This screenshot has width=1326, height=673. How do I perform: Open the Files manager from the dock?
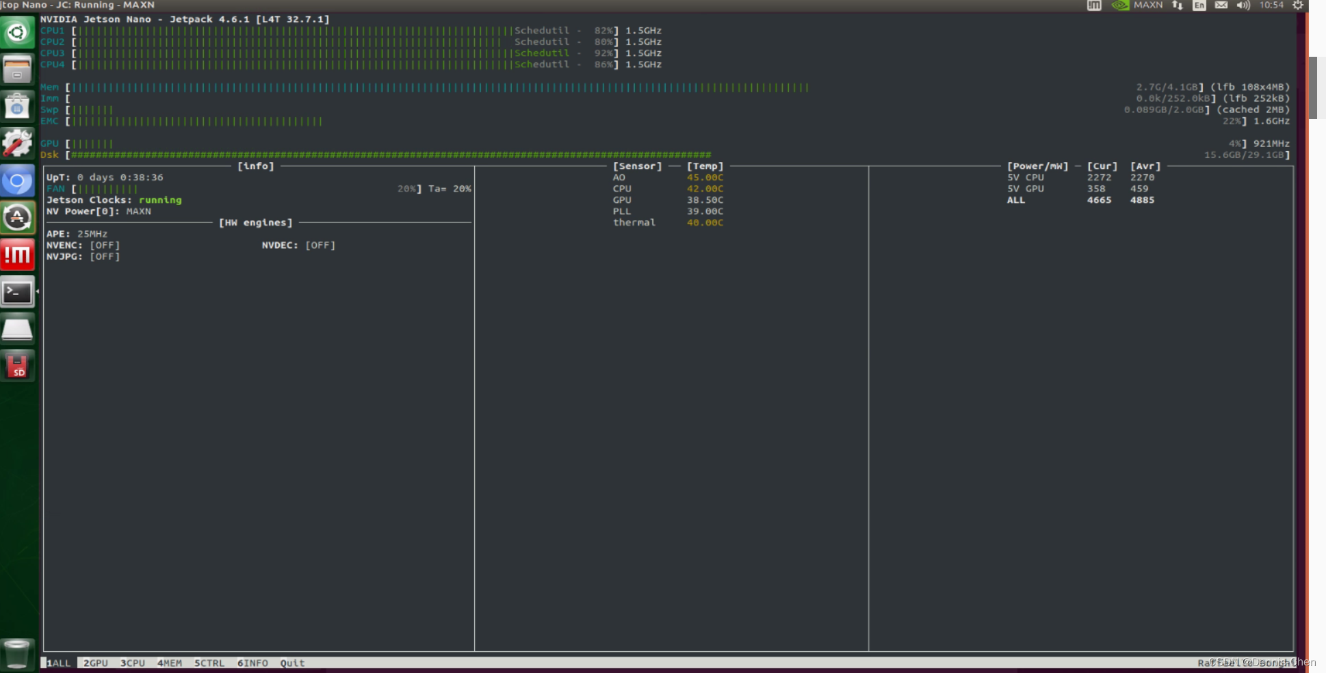17,69
